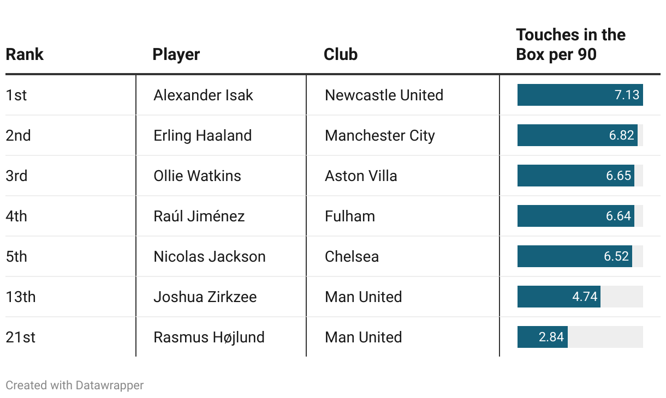Click the Rank column header
The image size is (666, 398).
click(25, 55)
